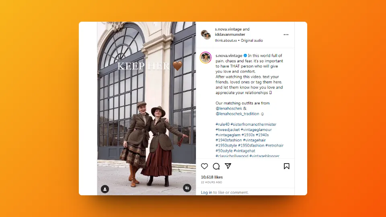
Task: Save post with the bookmark icon
Action: 287,166
